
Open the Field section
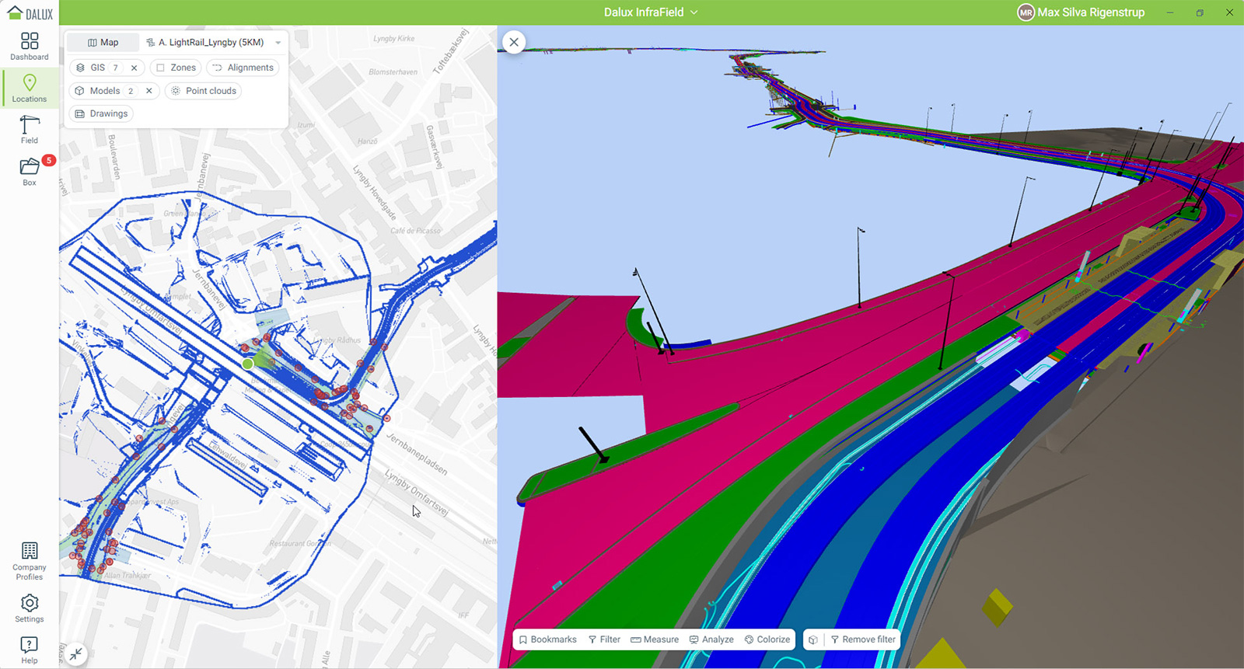30,130
